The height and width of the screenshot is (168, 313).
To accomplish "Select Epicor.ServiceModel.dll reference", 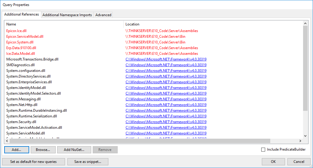I will [x=25, y=37].
